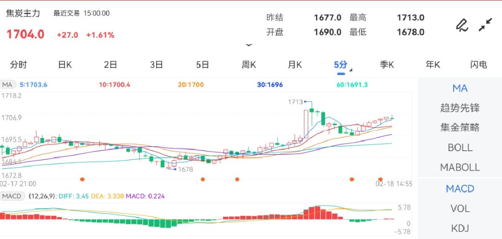Open the 5分 period dropdown triangle
This screenshot has height=239, width=502.
(x=351, y=70)
